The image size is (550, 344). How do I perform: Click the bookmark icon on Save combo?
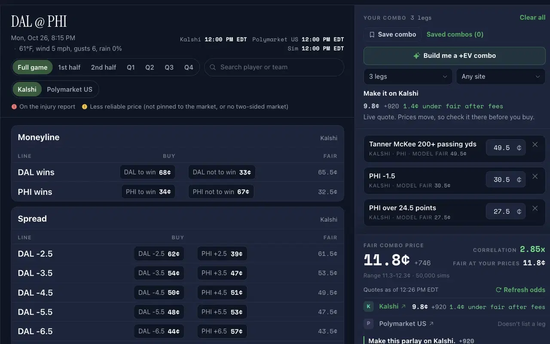point(372,34)
